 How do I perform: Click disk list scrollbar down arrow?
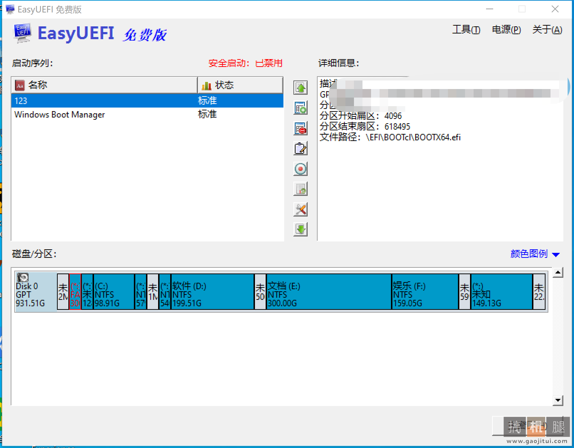558,400
